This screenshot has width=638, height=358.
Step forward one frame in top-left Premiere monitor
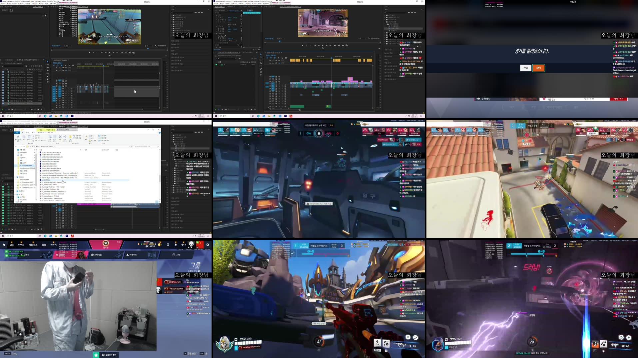pyautogui.click(x=113, y=53)
